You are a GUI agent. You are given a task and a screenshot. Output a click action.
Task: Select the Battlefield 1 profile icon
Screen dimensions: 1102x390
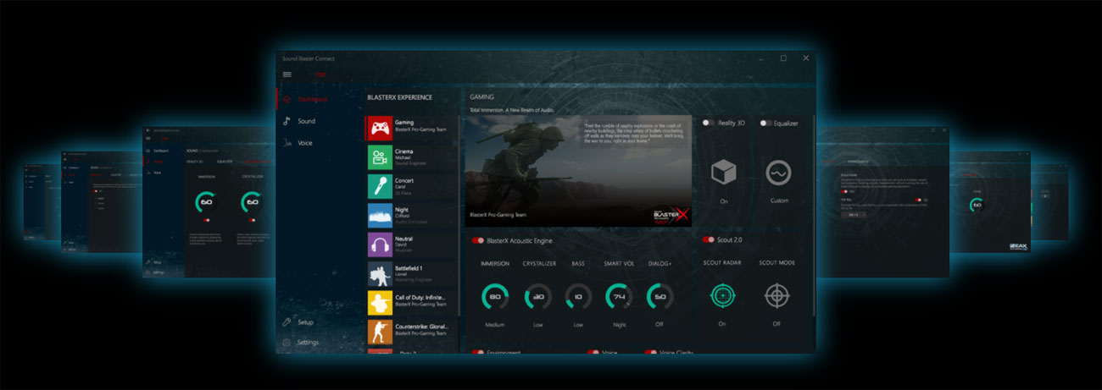[380, 274]
